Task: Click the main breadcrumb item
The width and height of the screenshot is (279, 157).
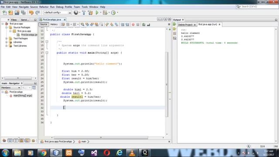Action: point(84,142)
